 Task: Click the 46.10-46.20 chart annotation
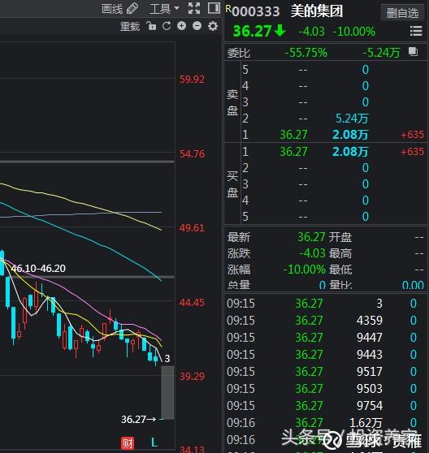pos(38,269)
